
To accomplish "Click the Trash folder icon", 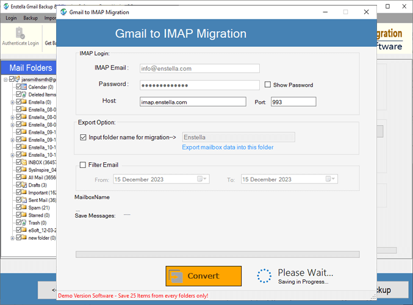I will coord(24,223).
